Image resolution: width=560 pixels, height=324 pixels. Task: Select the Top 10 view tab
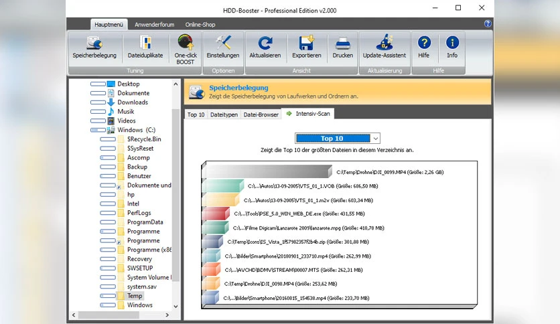pos(196,114)
